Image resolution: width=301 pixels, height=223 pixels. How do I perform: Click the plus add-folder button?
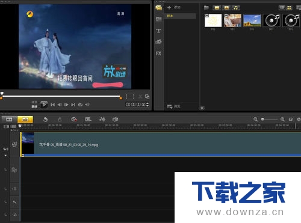pos(169,8)
